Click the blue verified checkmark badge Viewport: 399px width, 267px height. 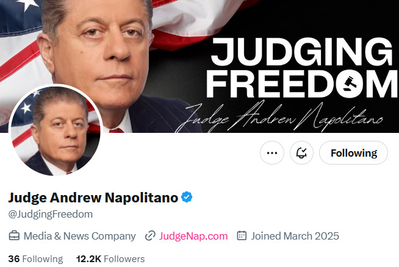188,197
